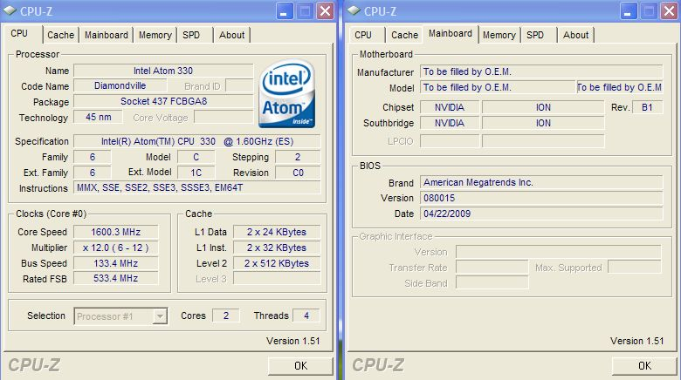Open the Mainboard tab in left window
Viewport: 681px width, 380px height.
[106, 35]
